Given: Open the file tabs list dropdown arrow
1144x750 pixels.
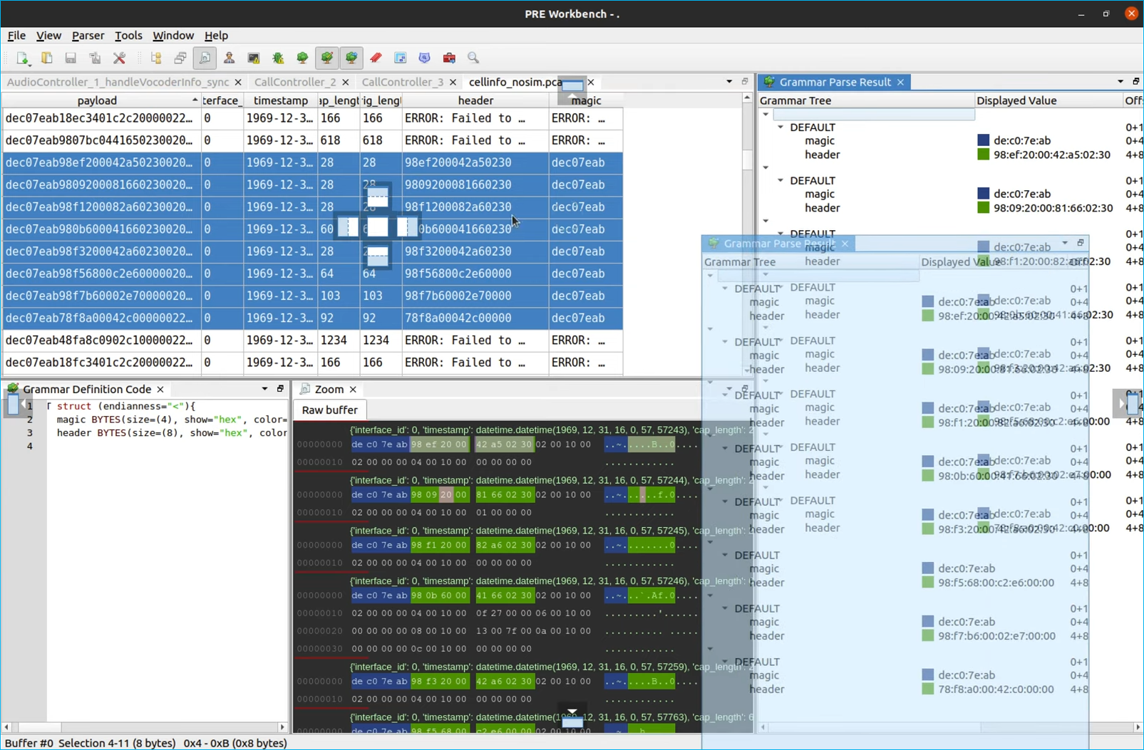Looking at the screenshot, I should 728,82.
